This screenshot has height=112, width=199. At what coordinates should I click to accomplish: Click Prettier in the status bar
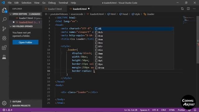point(181,110)
